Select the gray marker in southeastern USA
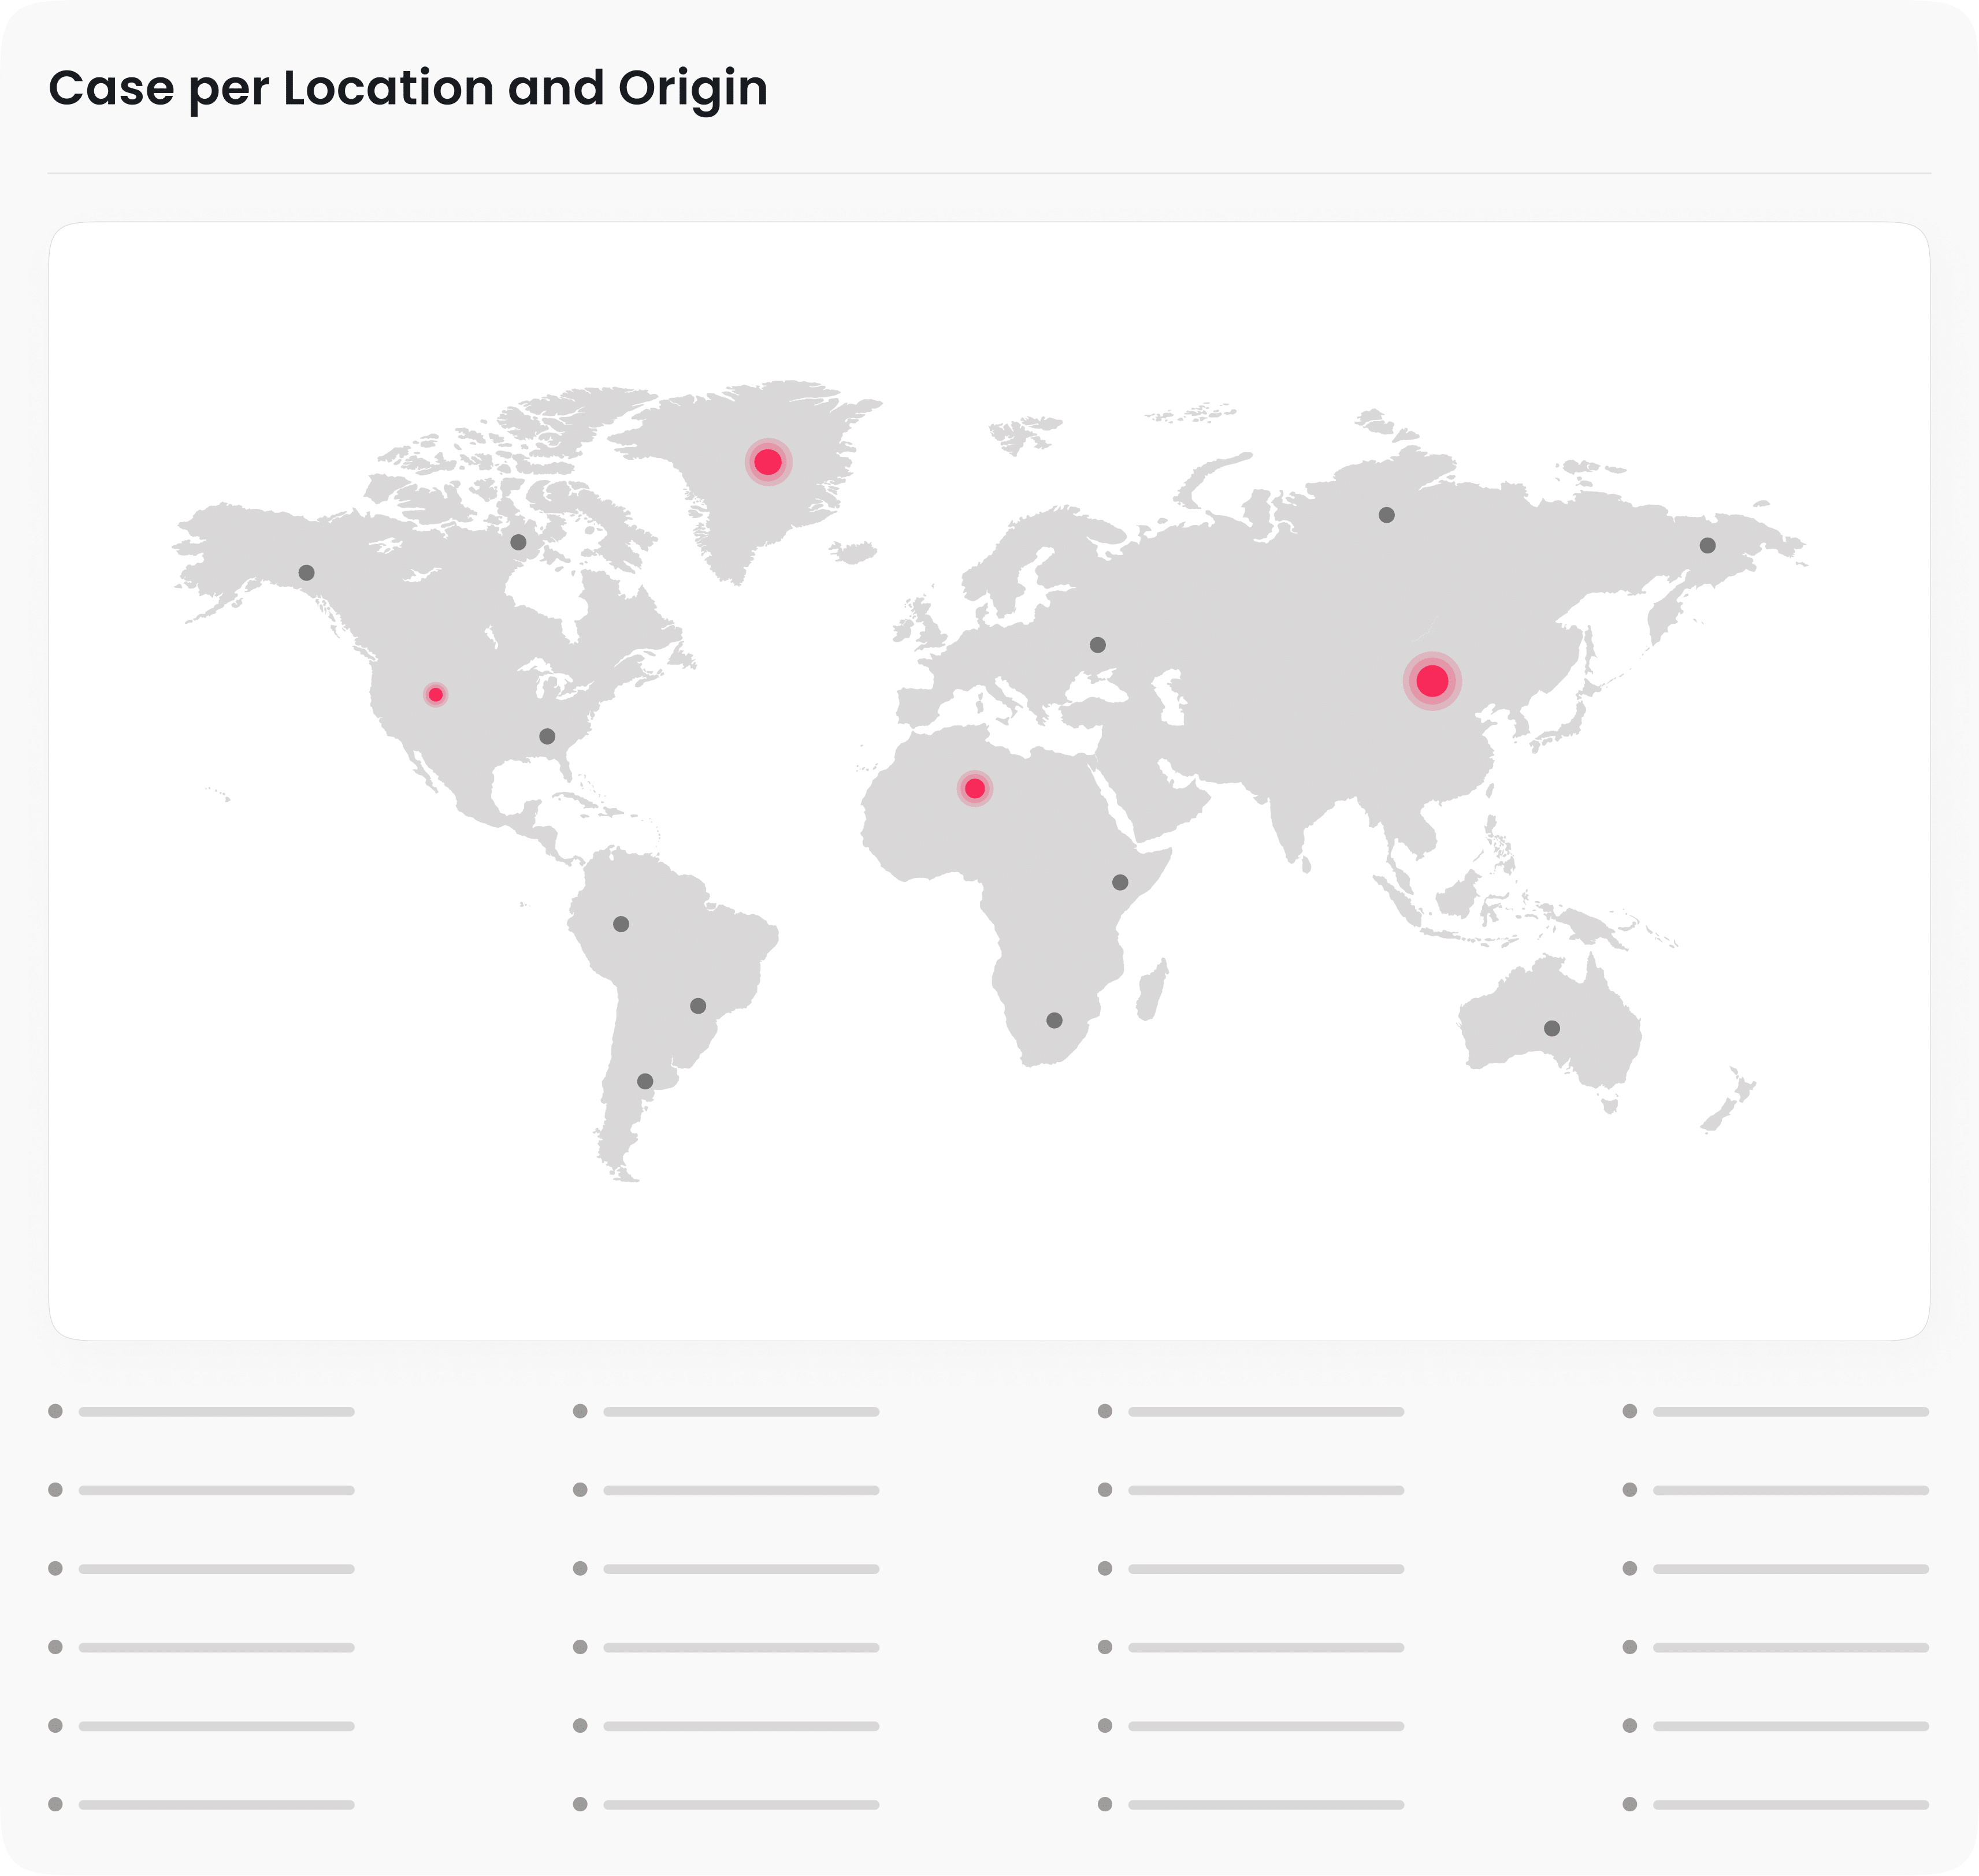This screenshot has width=1979, height=1876. click(547, 736)
